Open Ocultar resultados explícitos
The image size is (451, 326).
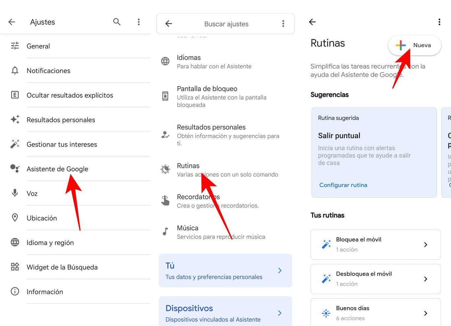pos(75,95)
